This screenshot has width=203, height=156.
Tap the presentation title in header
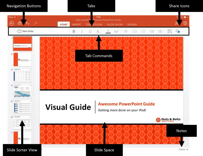pyautogui.click(x=98, y=20)
